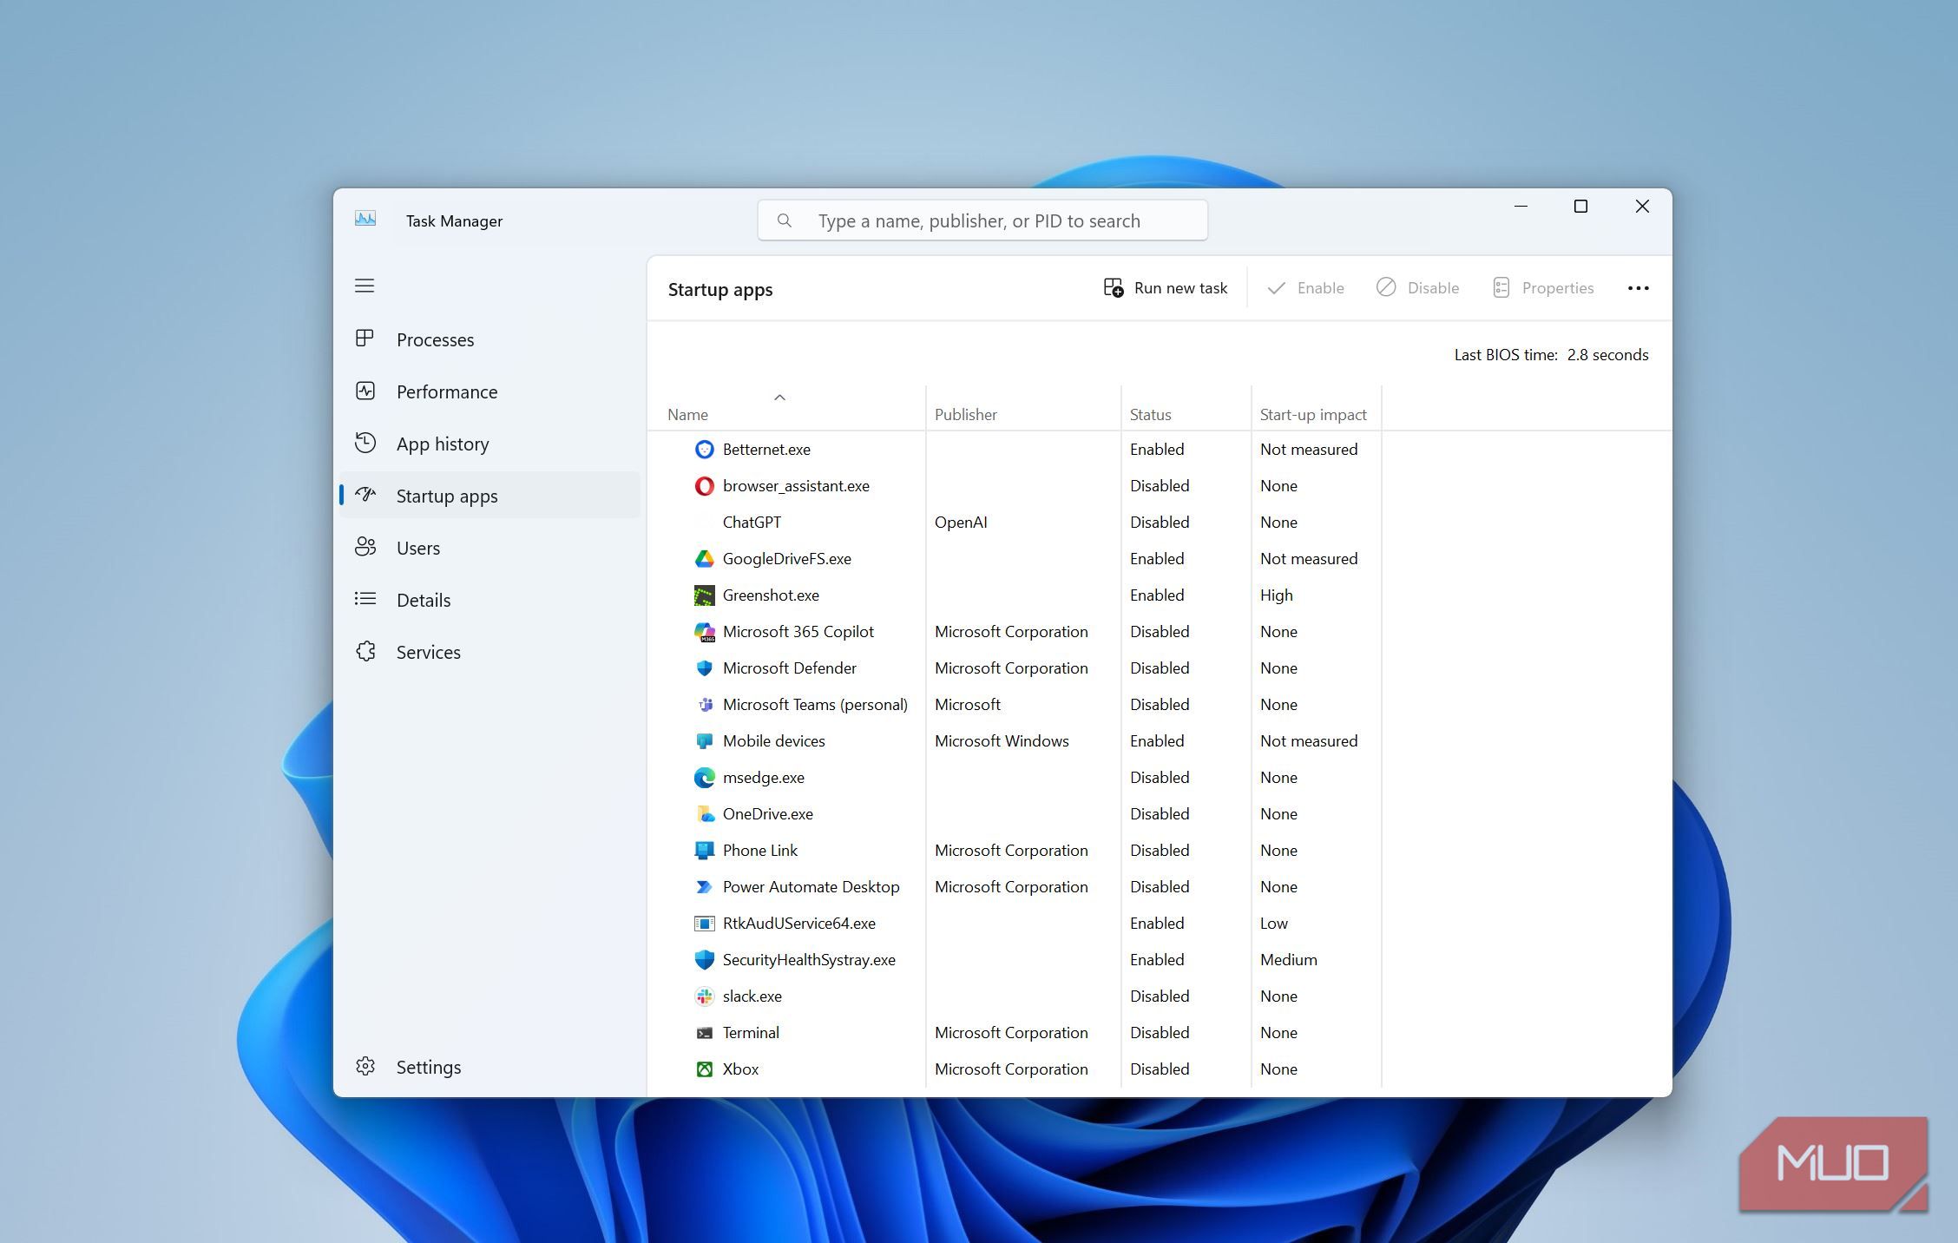Open Task Manager Settings
The width and height of the screenshot is (1958, 1243).
[489, 1067]
